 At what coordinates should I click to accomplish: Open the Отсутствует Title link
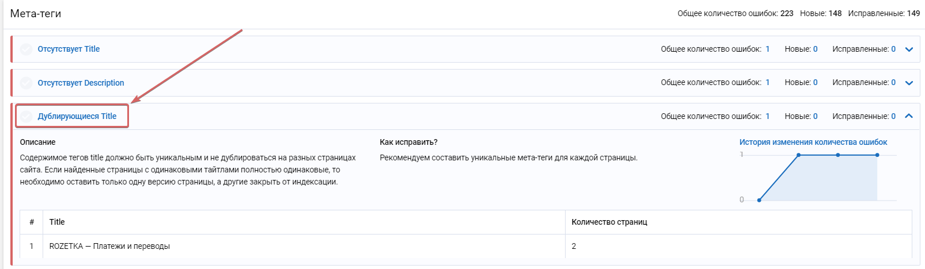pyautogui.click(x=69, y=49)
